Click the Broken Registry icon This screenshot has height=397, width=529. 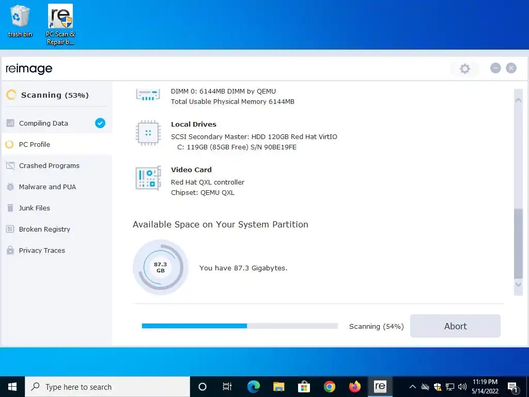point(10,229)
